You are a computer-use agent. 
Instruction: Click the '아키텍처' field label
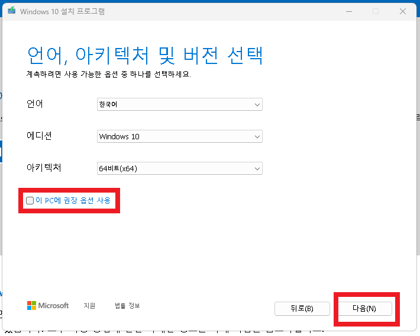tap(44, 168)
